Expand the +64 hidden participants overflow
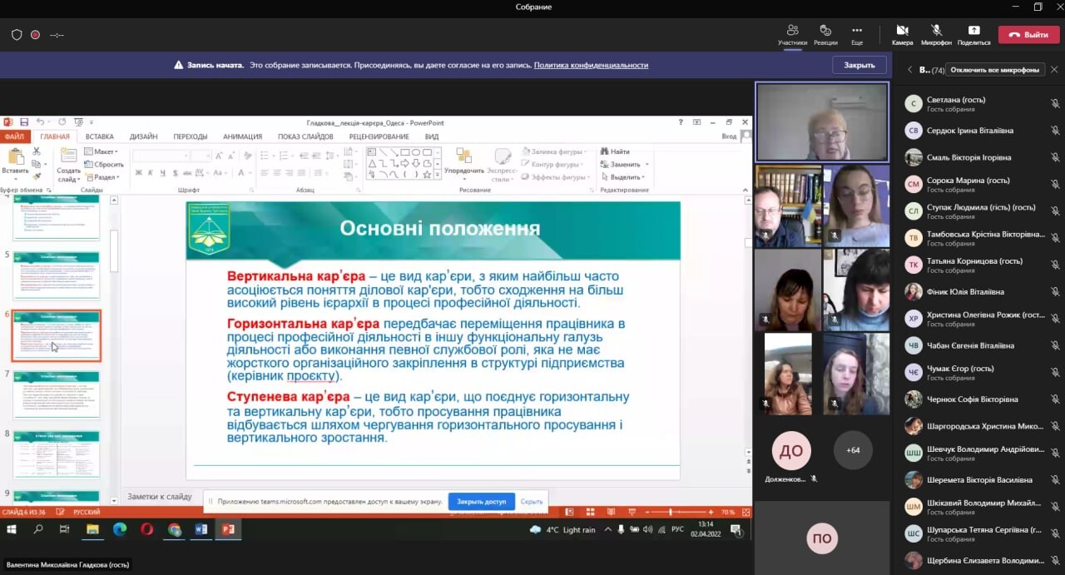 point(853,450)
